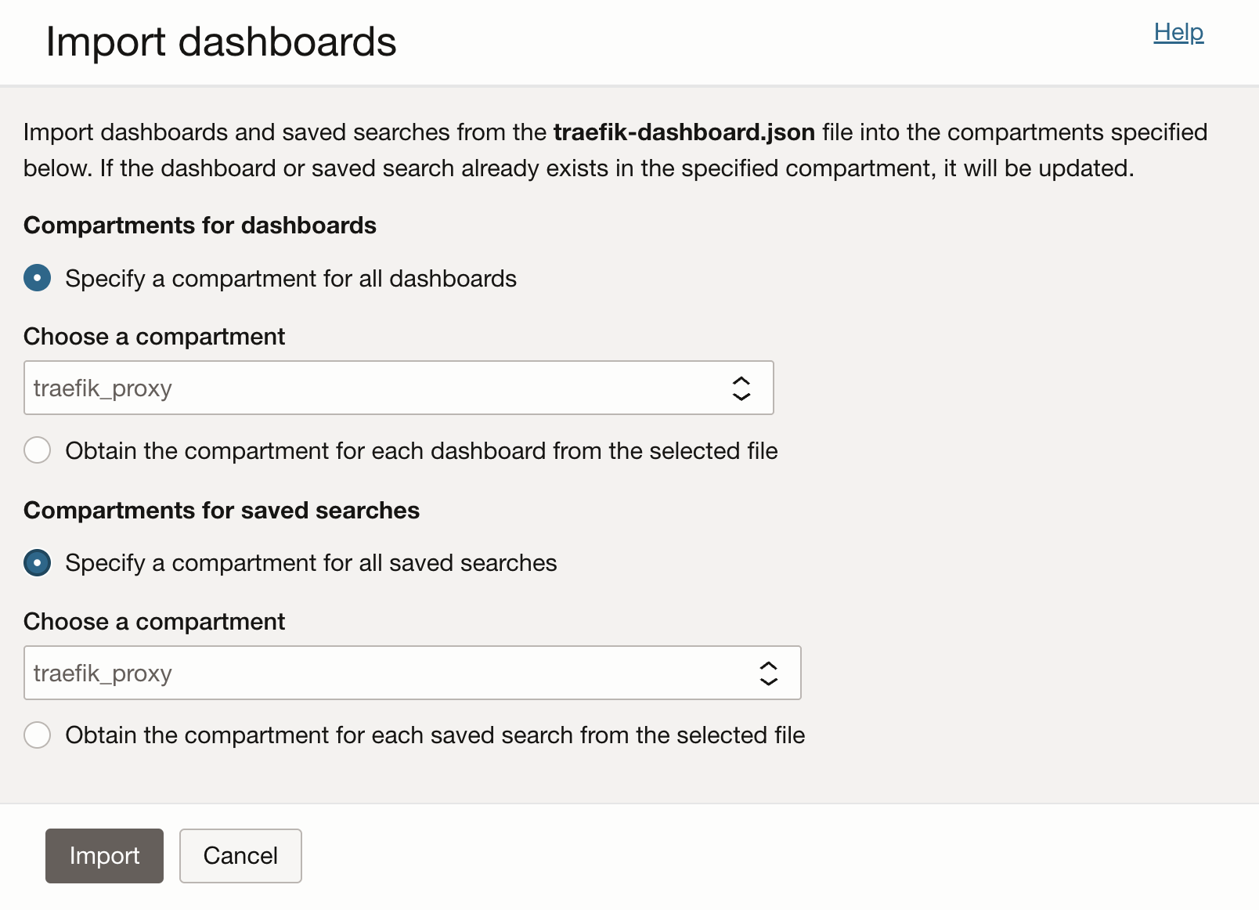Click the 'Obtain the compartment for each saved search' label text
This screenshot has width=1259, height=910.
[435, 735]
